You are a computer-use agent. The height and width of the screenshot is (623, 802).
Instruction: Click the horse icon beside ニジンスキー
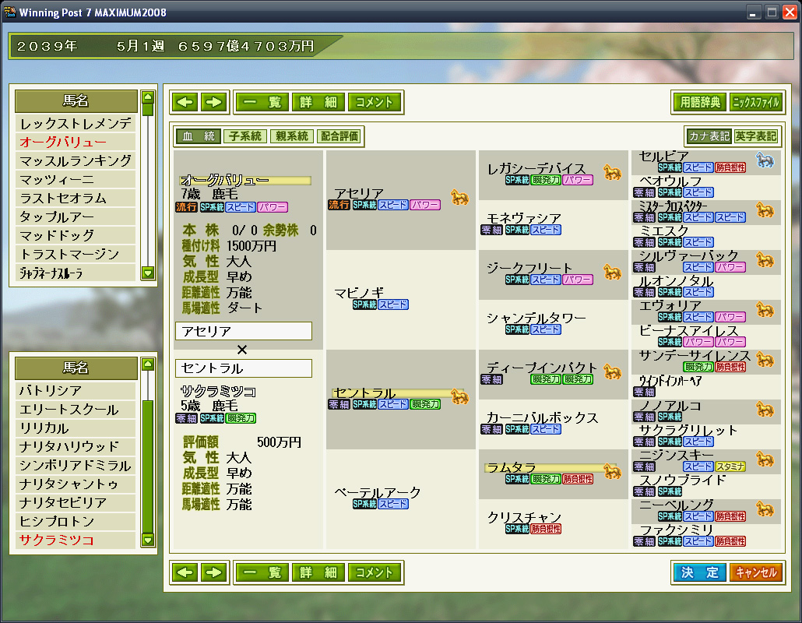point(765,459)
